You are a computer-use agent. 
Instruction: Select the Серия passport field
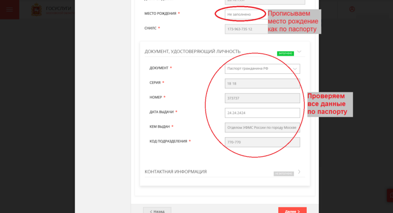pos(262,83)
